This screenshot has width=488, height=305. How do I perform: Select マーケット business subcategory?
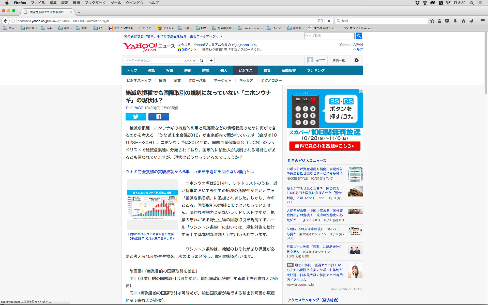(x=222, y=80)
